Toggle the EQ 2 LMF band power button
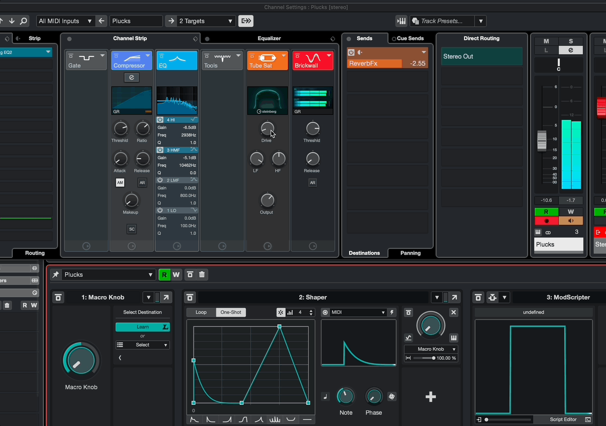The width and height of the screenshot is (606, 426). click(x=160, y=180)
